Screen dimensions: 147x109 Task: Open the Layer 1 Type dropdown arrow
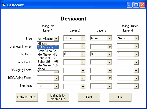click(56, 38)
